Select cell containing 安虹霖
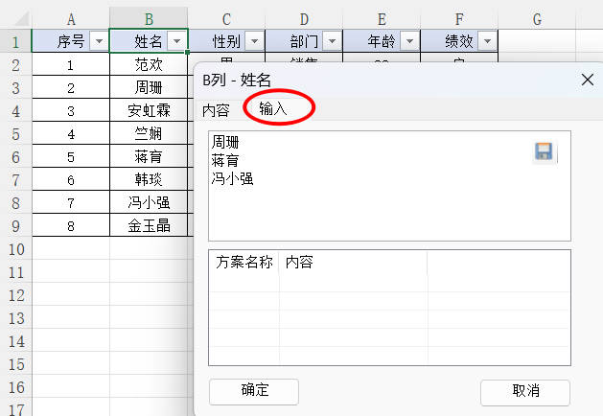The image size is (603, 416). coord(149,110)
